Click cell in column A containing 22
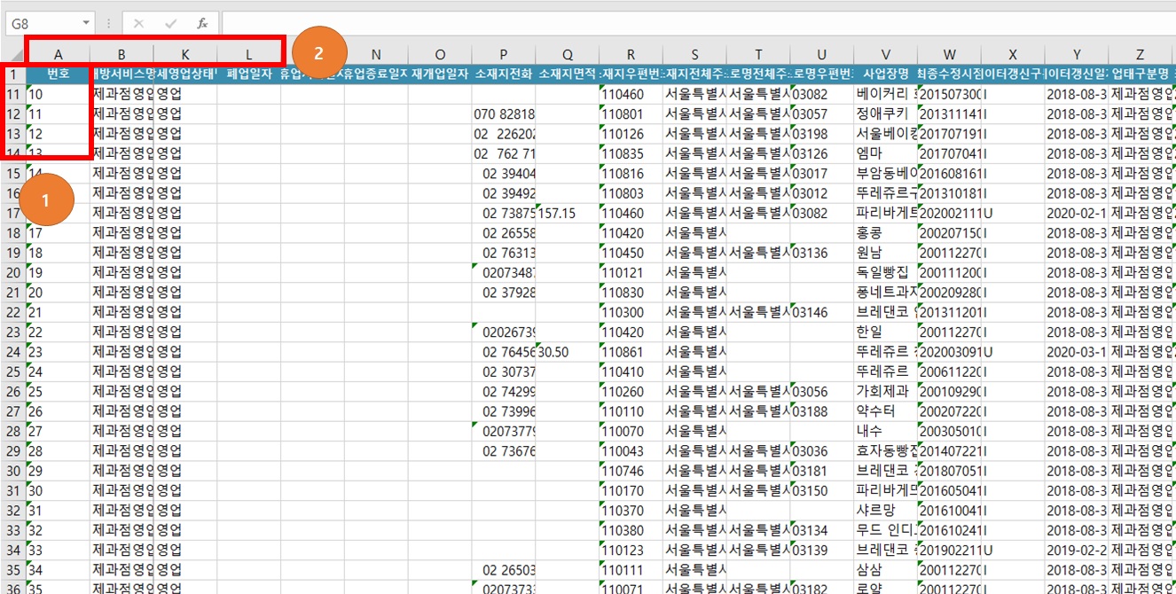This screenshot has width=1176, height=594. [59, 332]
